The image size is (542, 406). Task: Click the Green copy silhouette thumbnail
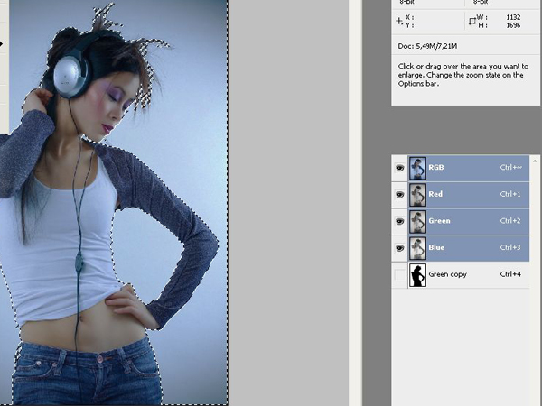pos(417,275)
